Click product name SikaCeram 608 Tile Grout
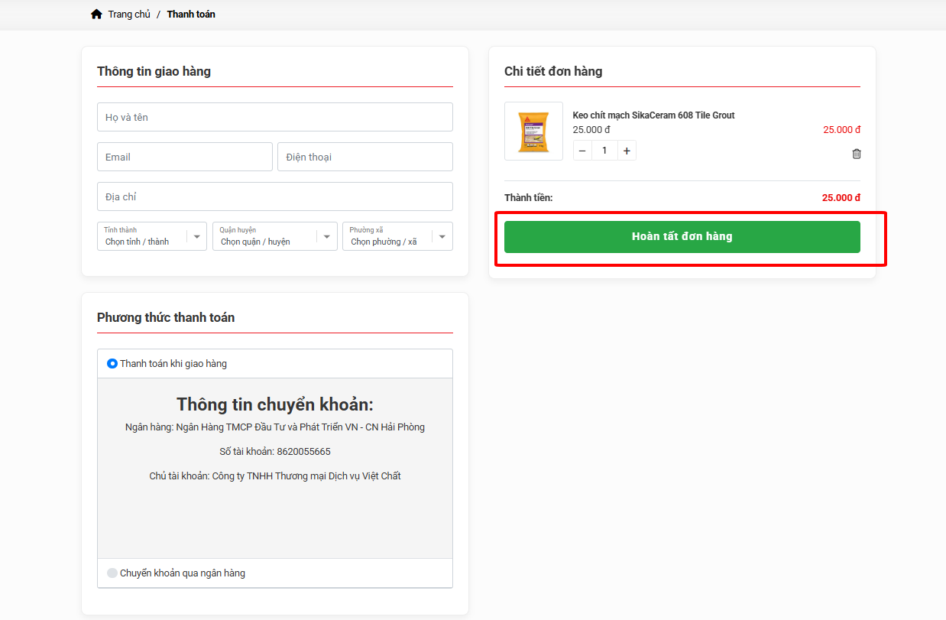Viewport: 946px width, 620px height. pos(653,115)
